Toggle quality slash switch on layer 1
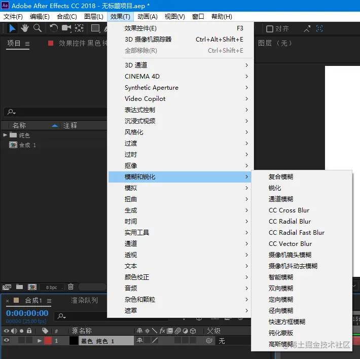Image resolution: width=360 pixels, height=359 pixels. [155, 340]
